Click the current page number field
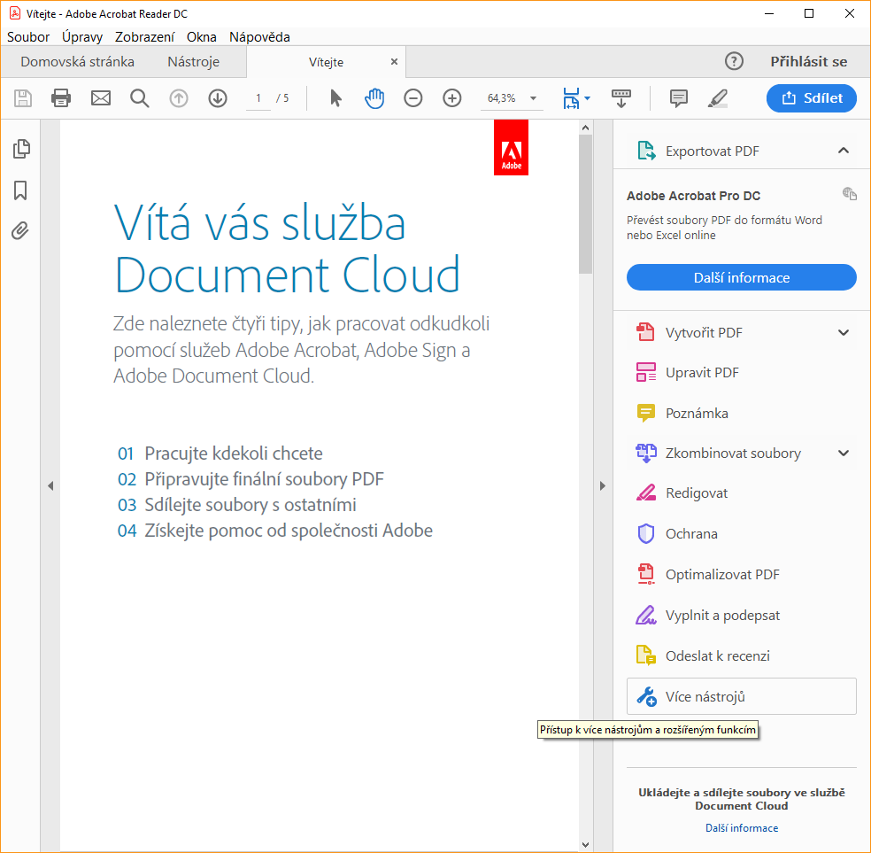871x853 pixels. click(258, 98)
